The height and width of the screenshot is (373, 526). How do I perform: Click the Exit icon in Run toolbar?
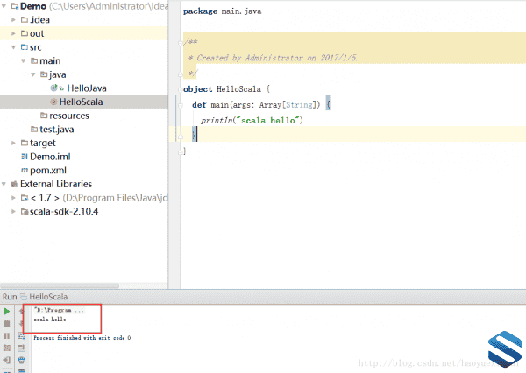[7, 360]
